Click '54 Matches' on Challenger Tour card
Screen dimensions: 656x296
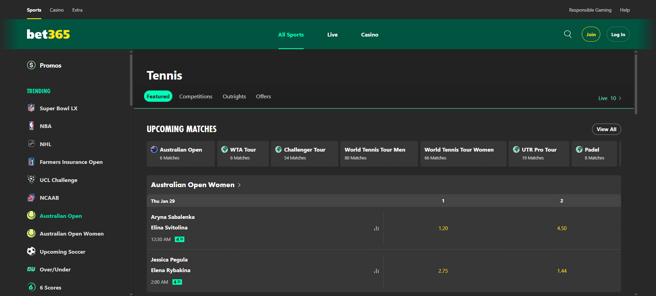click(295, 158)
